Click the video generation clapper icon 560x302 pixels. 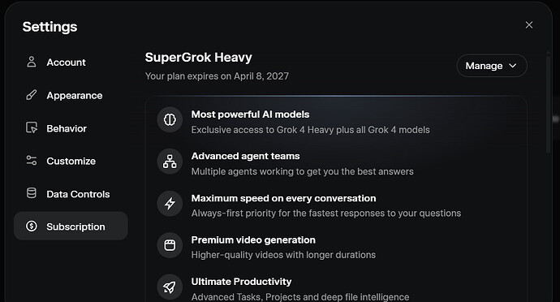170,245
